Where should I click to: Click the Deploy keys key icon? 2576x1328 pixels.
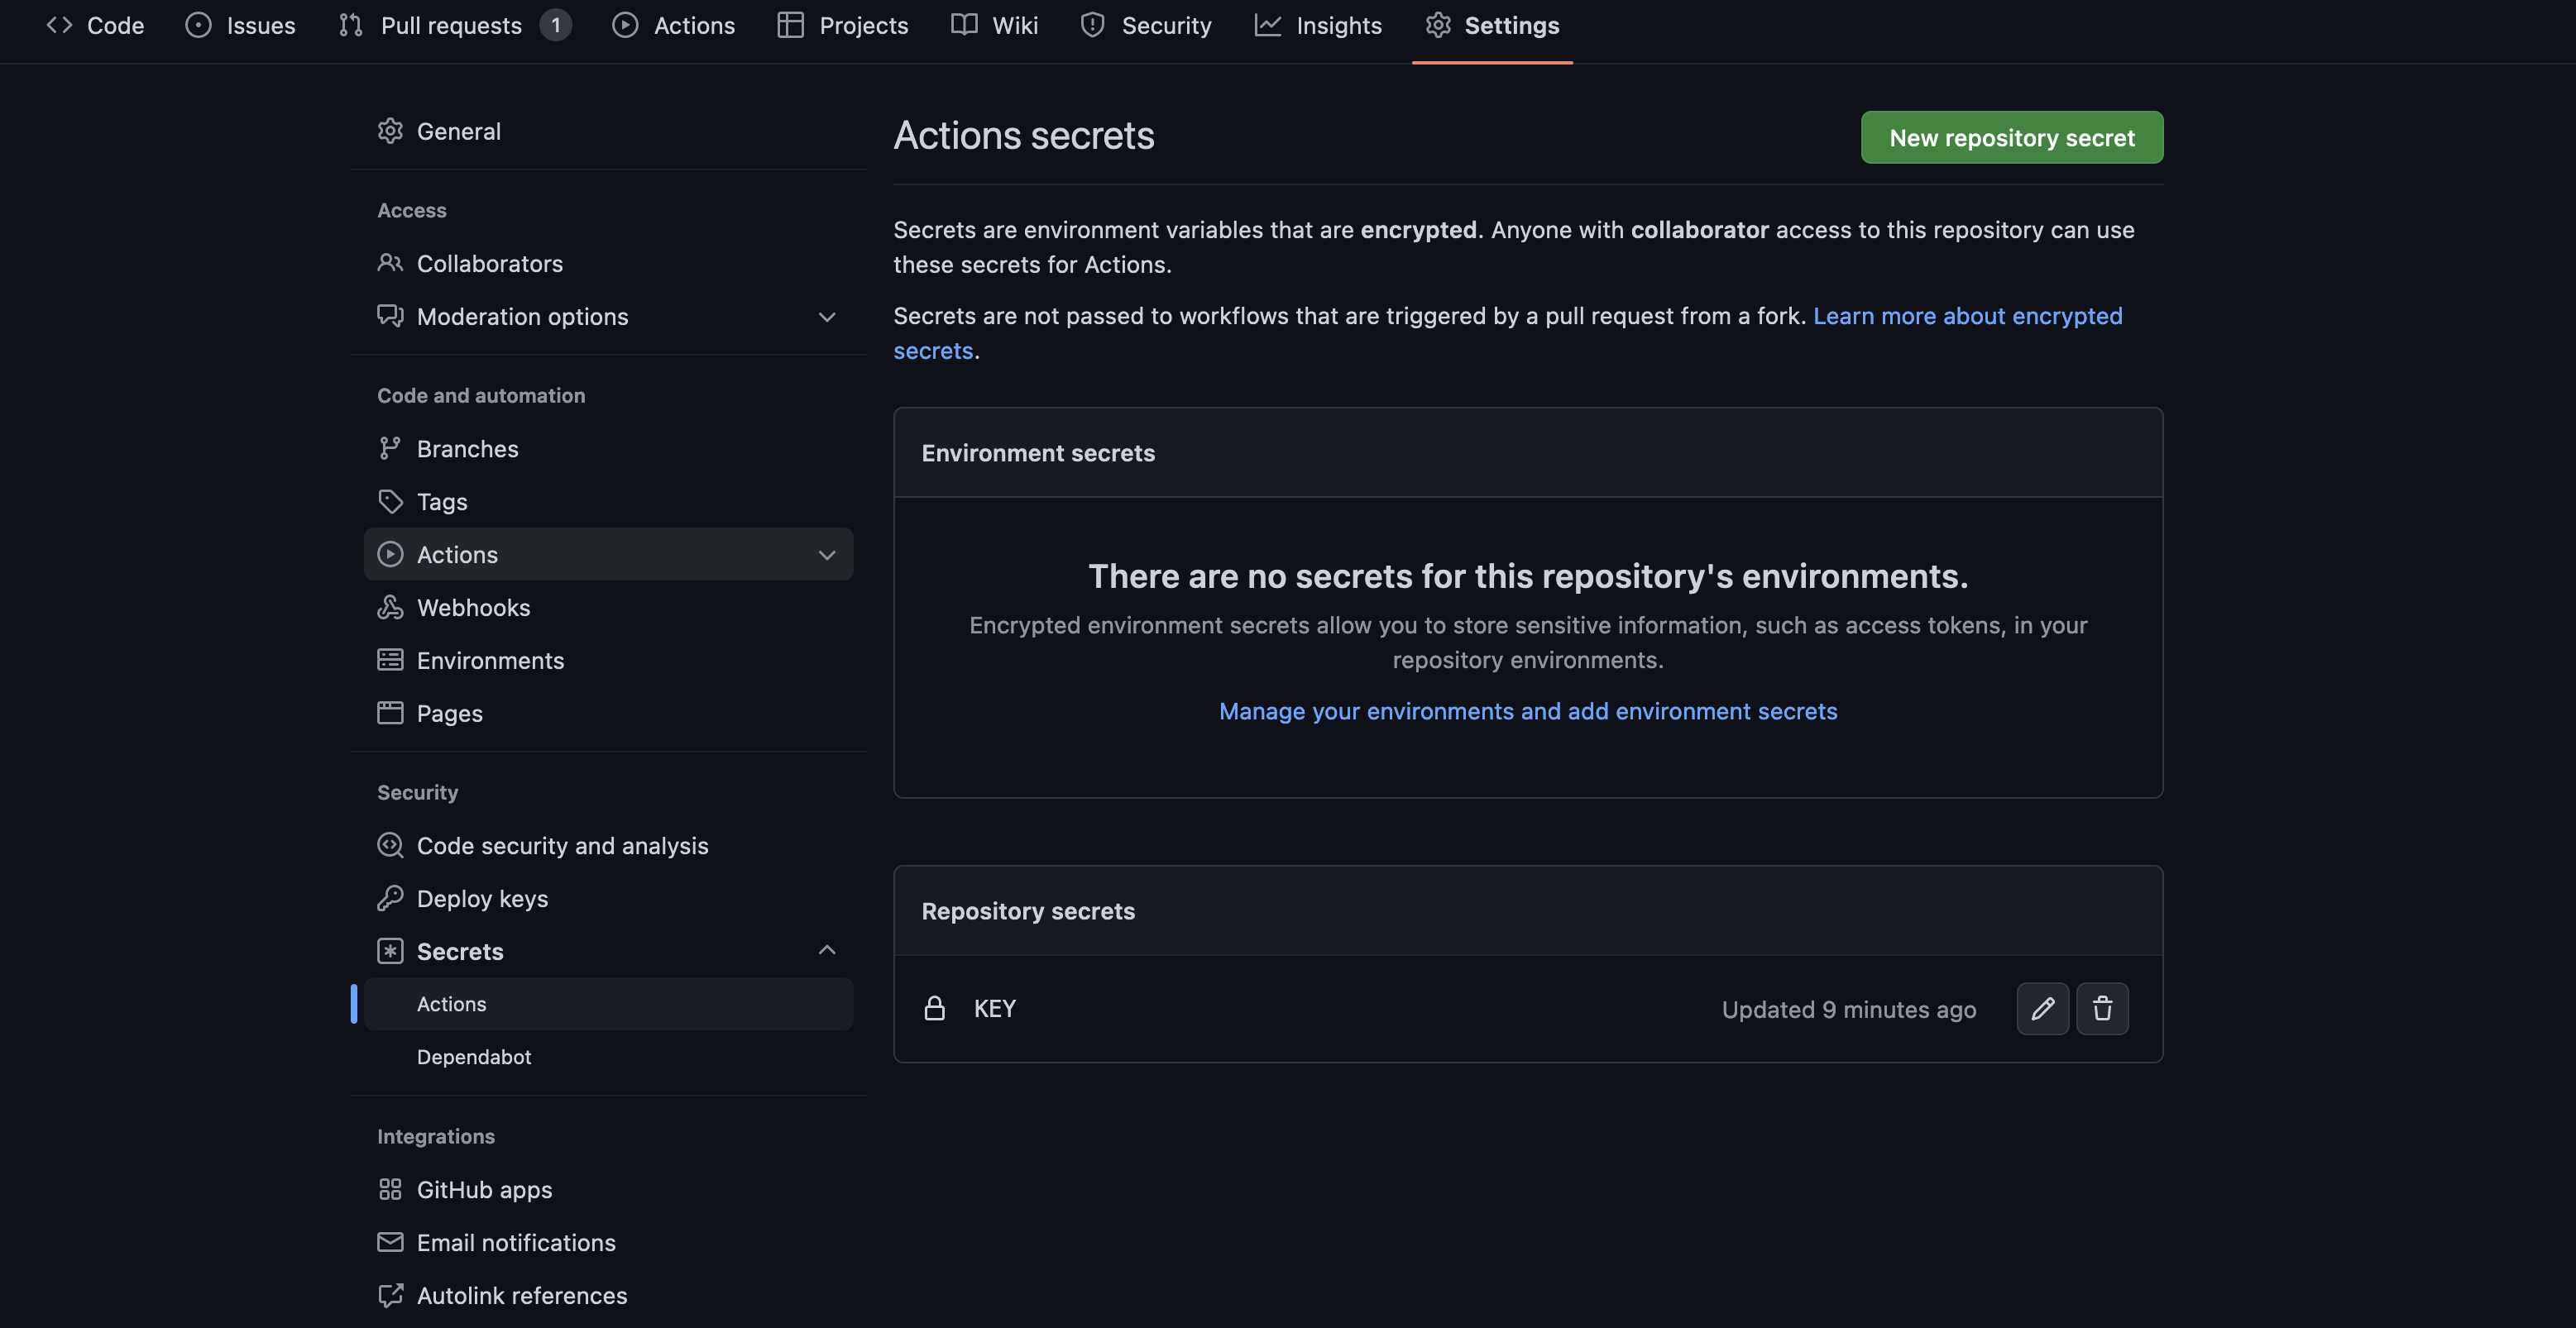390,898
